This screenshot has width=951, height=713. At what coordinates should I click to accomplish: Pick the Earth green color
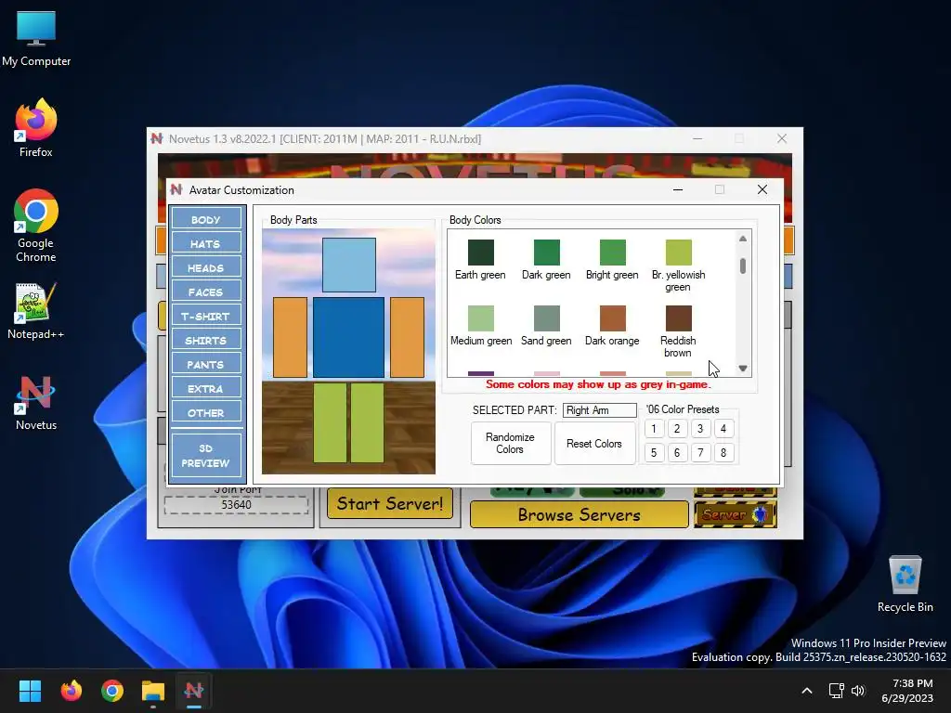[480, 253]
